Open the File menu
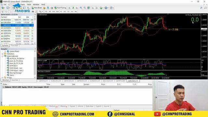This screenshot has height=117, width=208. coord(5,5)
